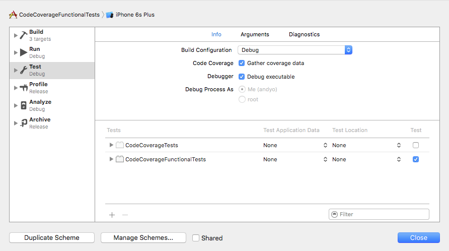The height and width of the screenshot is (251, 449).
Task: Click the Run play icon
Action: [24, 53]
